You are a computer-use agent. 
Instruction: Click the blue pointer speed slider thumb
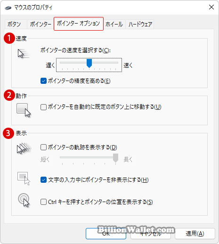click(x=89, y=63)
